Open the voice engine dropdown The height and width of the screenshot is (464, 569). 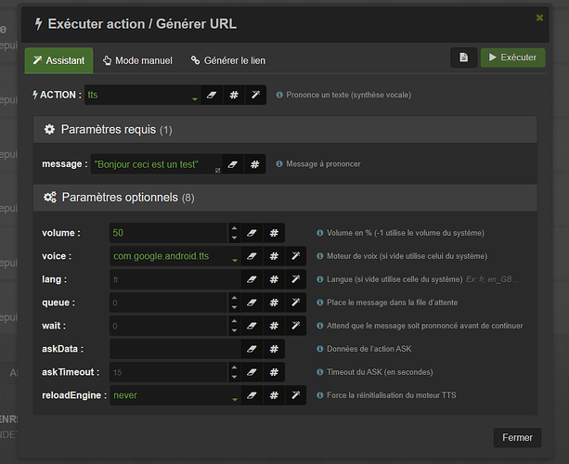click(175, 256)
